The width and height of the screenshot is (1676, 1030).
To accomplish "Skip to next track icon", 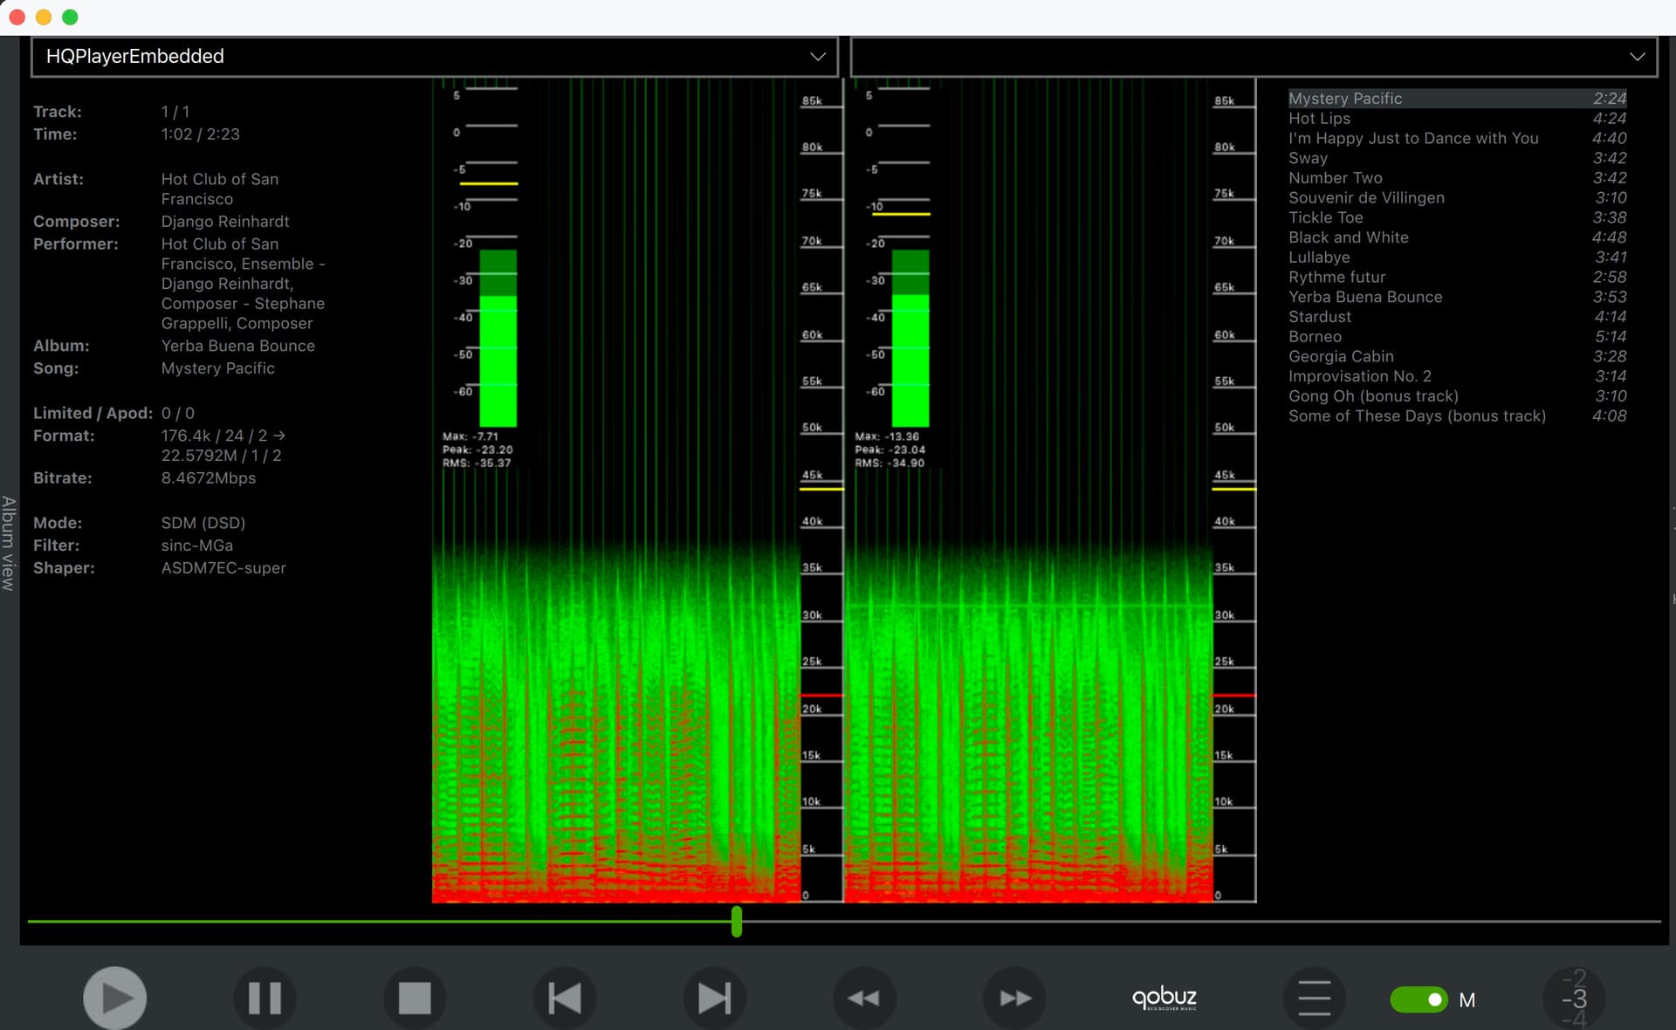I will pos(714,998).
